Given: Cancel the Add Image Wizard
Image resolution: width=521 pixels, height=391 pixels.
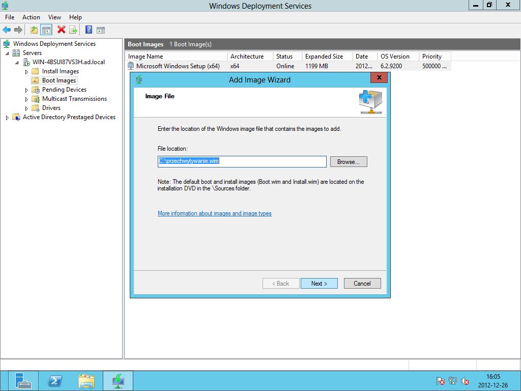Looking at the screenshot, I should (x=362, y=283).
